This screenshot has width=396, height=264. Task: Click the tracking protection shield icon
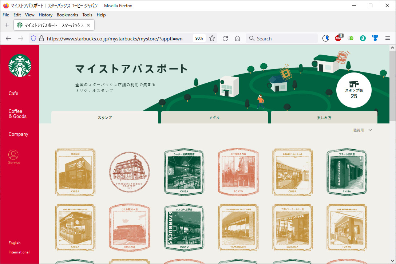tap(33, 38)
